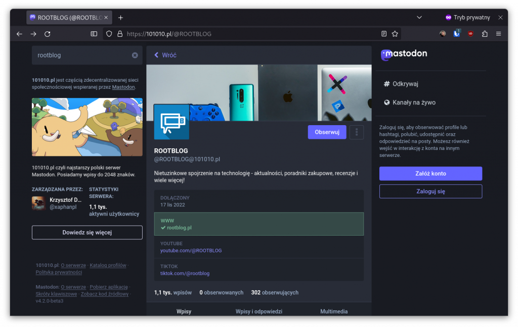This screenshot has height=327, width=518.
Task: Clear the rootblog search with the X icon
Action: tap(135, 56)
